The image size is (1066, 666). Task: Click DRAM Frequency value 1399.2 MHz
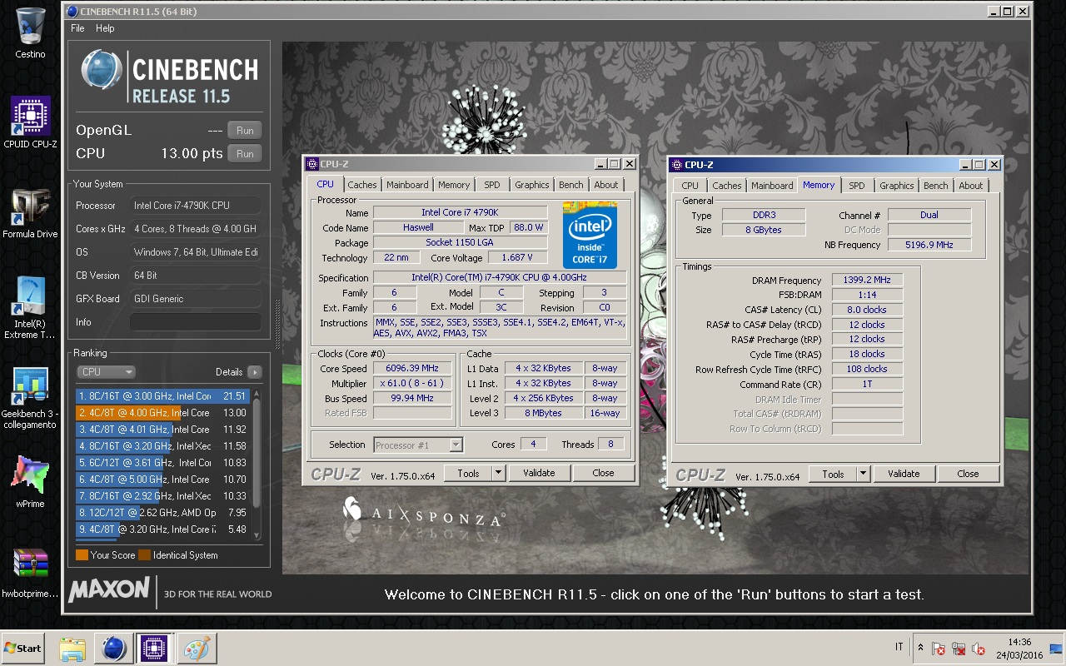click(x=867, y=281)
